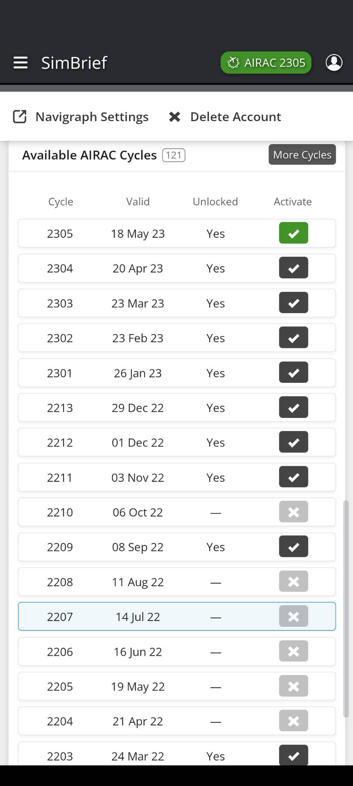Click the AIRAC 2305 status badge
The height and width of the screenshot is (786, 353).
point(266,63)
